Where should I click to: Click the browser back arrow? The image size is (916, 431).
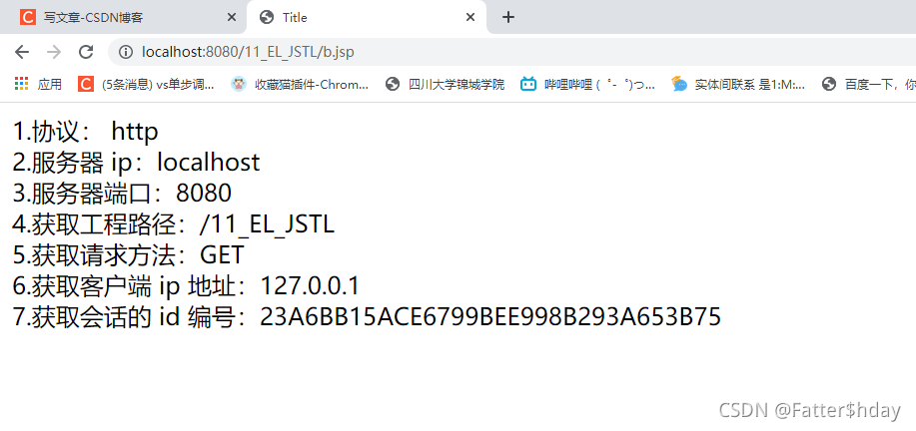tap(22, 53)
